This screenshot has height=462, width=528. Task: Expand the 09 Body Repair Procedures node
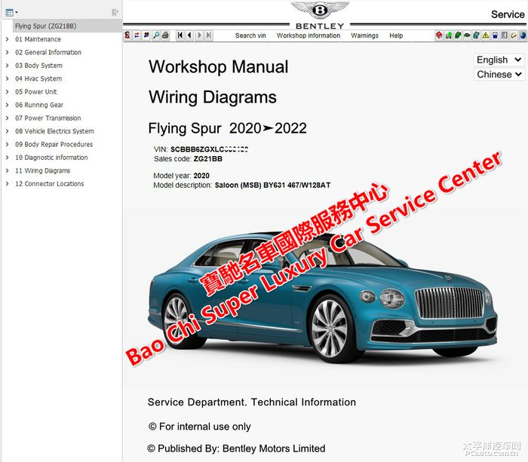[8, 144]
